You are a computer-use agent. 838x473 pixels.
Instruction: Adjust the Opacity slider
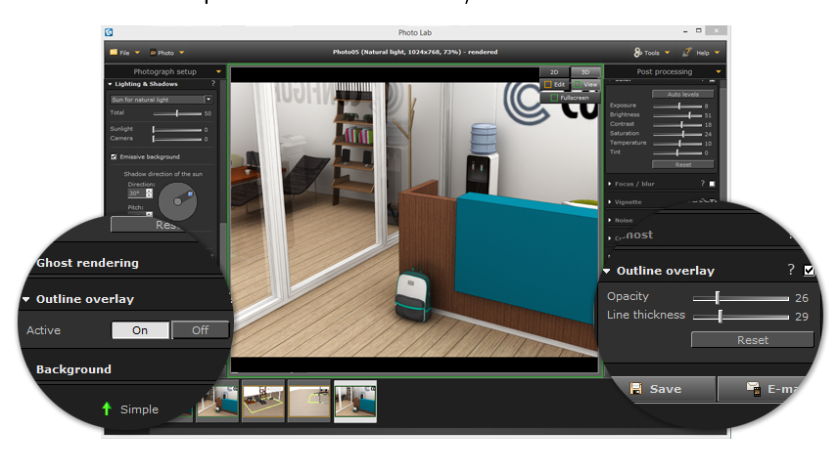click(x=741, y=298)
